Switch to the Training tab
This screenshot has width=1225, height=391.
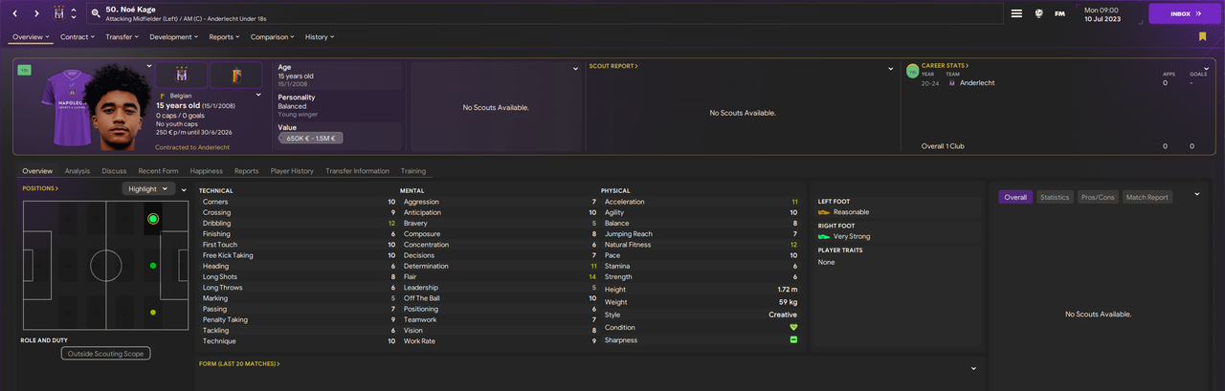[413, 171]
